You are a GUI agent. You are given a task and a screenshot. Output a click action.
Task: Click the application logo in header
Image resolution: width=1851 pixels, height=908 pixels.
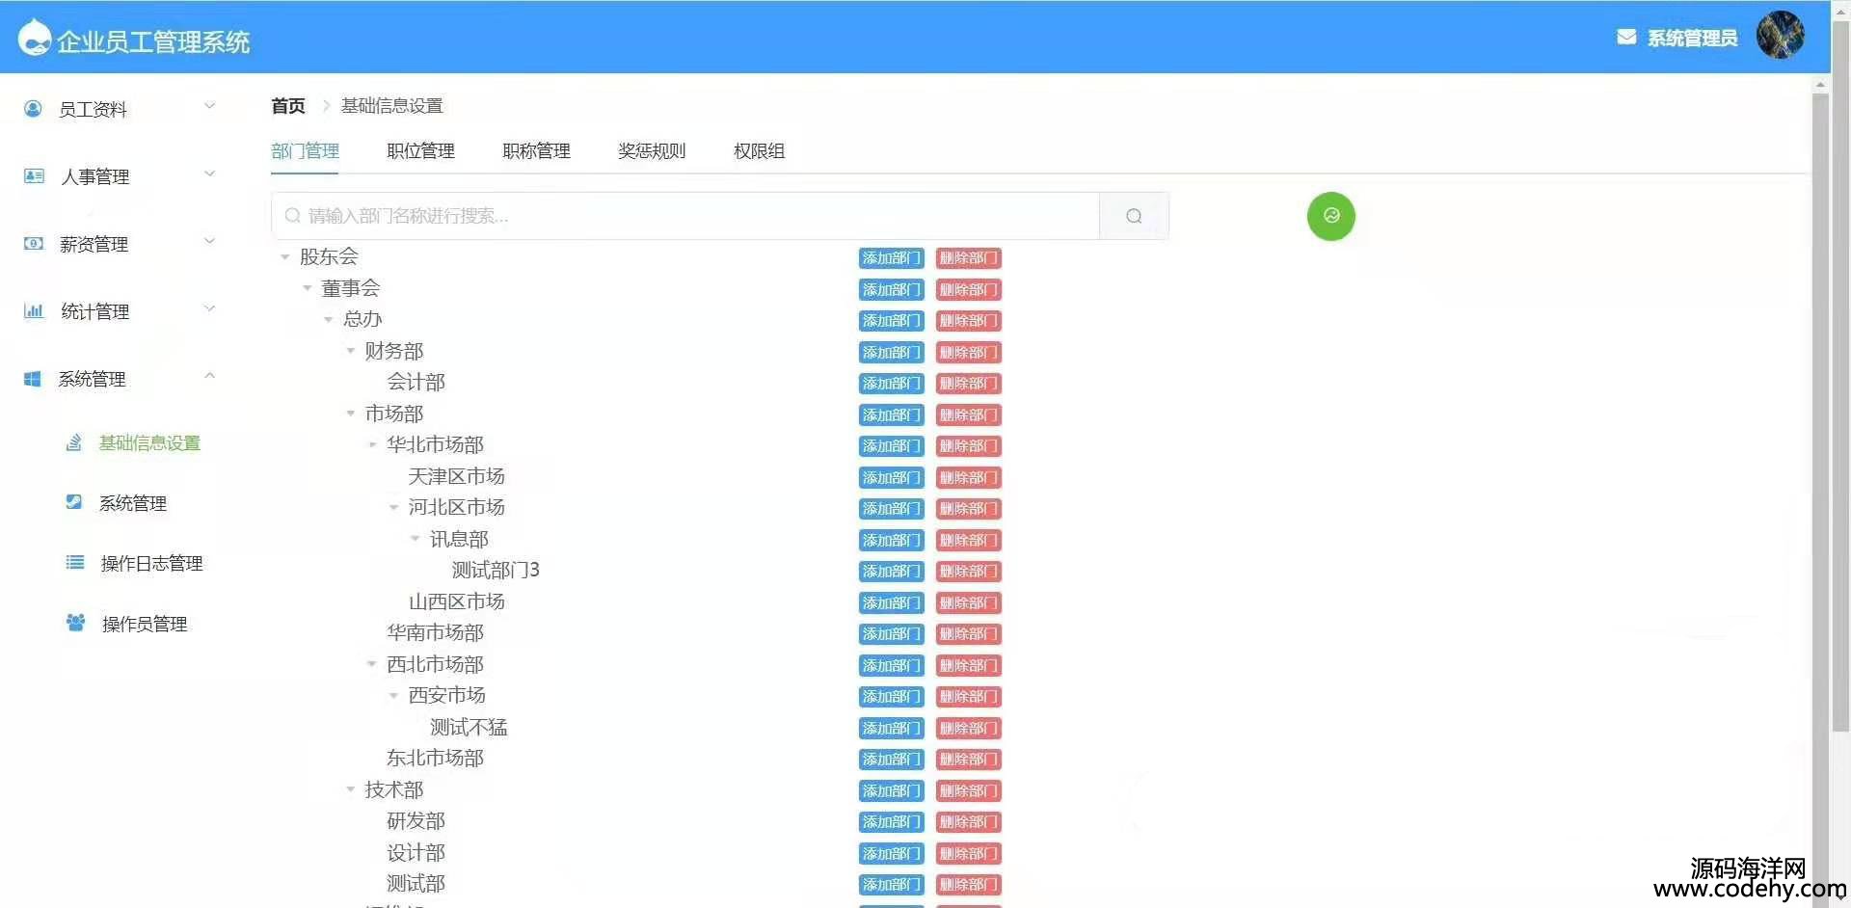35,39
